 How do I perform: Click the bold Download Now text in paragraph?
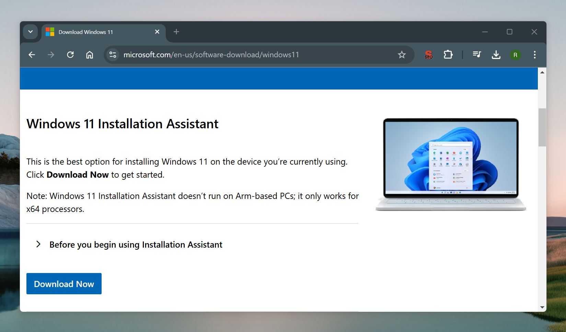[78, 175]
